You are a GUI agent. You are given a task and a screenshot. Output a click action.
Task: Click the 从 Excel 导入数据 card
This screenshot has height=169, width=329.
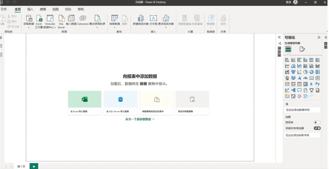coord(85,103)
